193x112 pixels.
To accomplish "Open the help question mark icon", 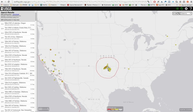I will pyautogui.click(x=190, y=9).
